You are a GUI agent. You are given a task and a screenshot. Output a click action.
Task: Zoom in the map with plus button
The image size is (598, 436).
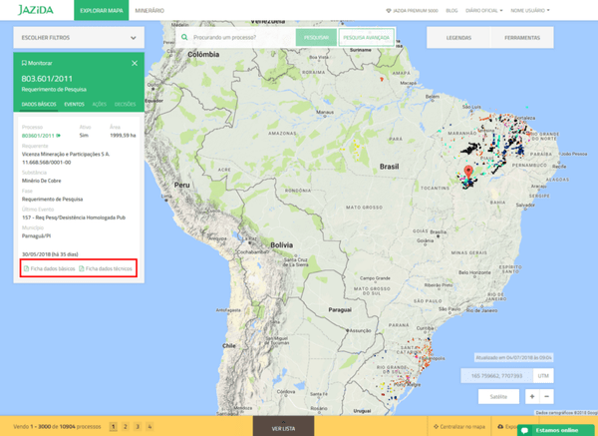click(532, 396)
